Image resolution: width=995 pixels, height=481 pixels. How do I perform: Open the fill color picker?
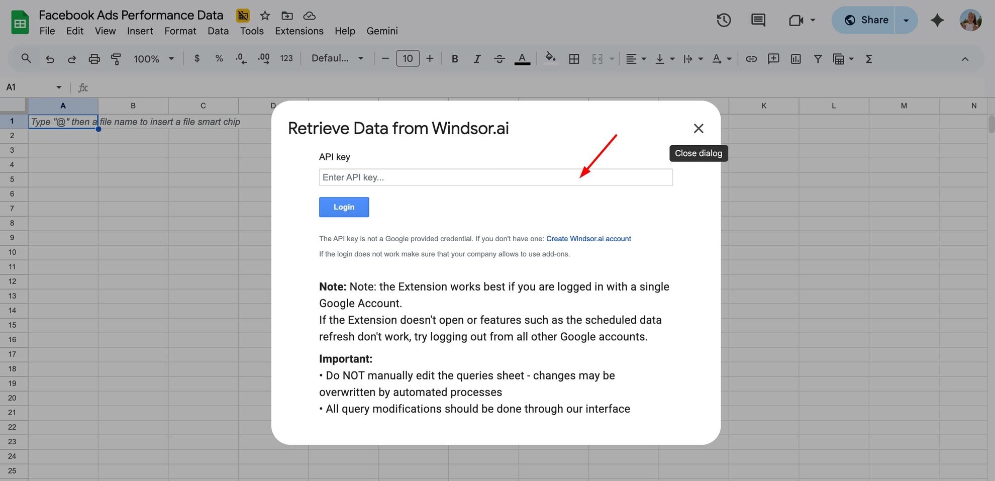point(550,58)
